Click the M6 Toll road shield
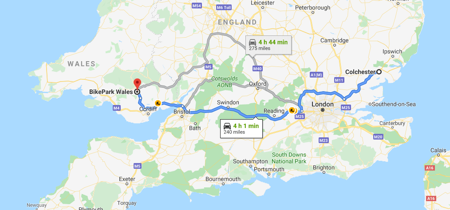This screenshot has height=210, width=450. point(224,8)
